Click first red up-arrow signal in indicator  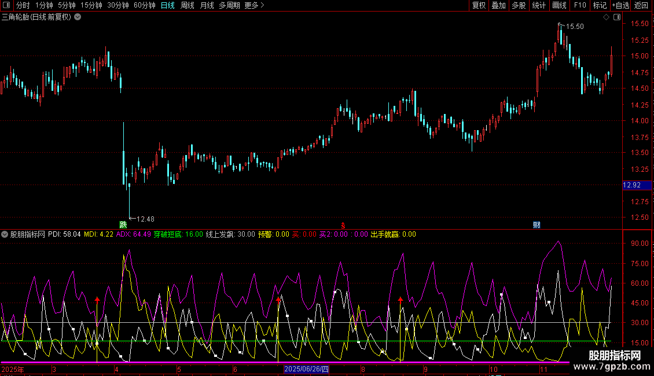97,300
